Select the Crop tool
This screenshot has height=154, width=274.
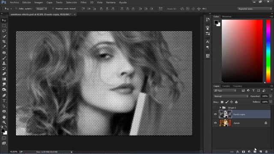4,41
